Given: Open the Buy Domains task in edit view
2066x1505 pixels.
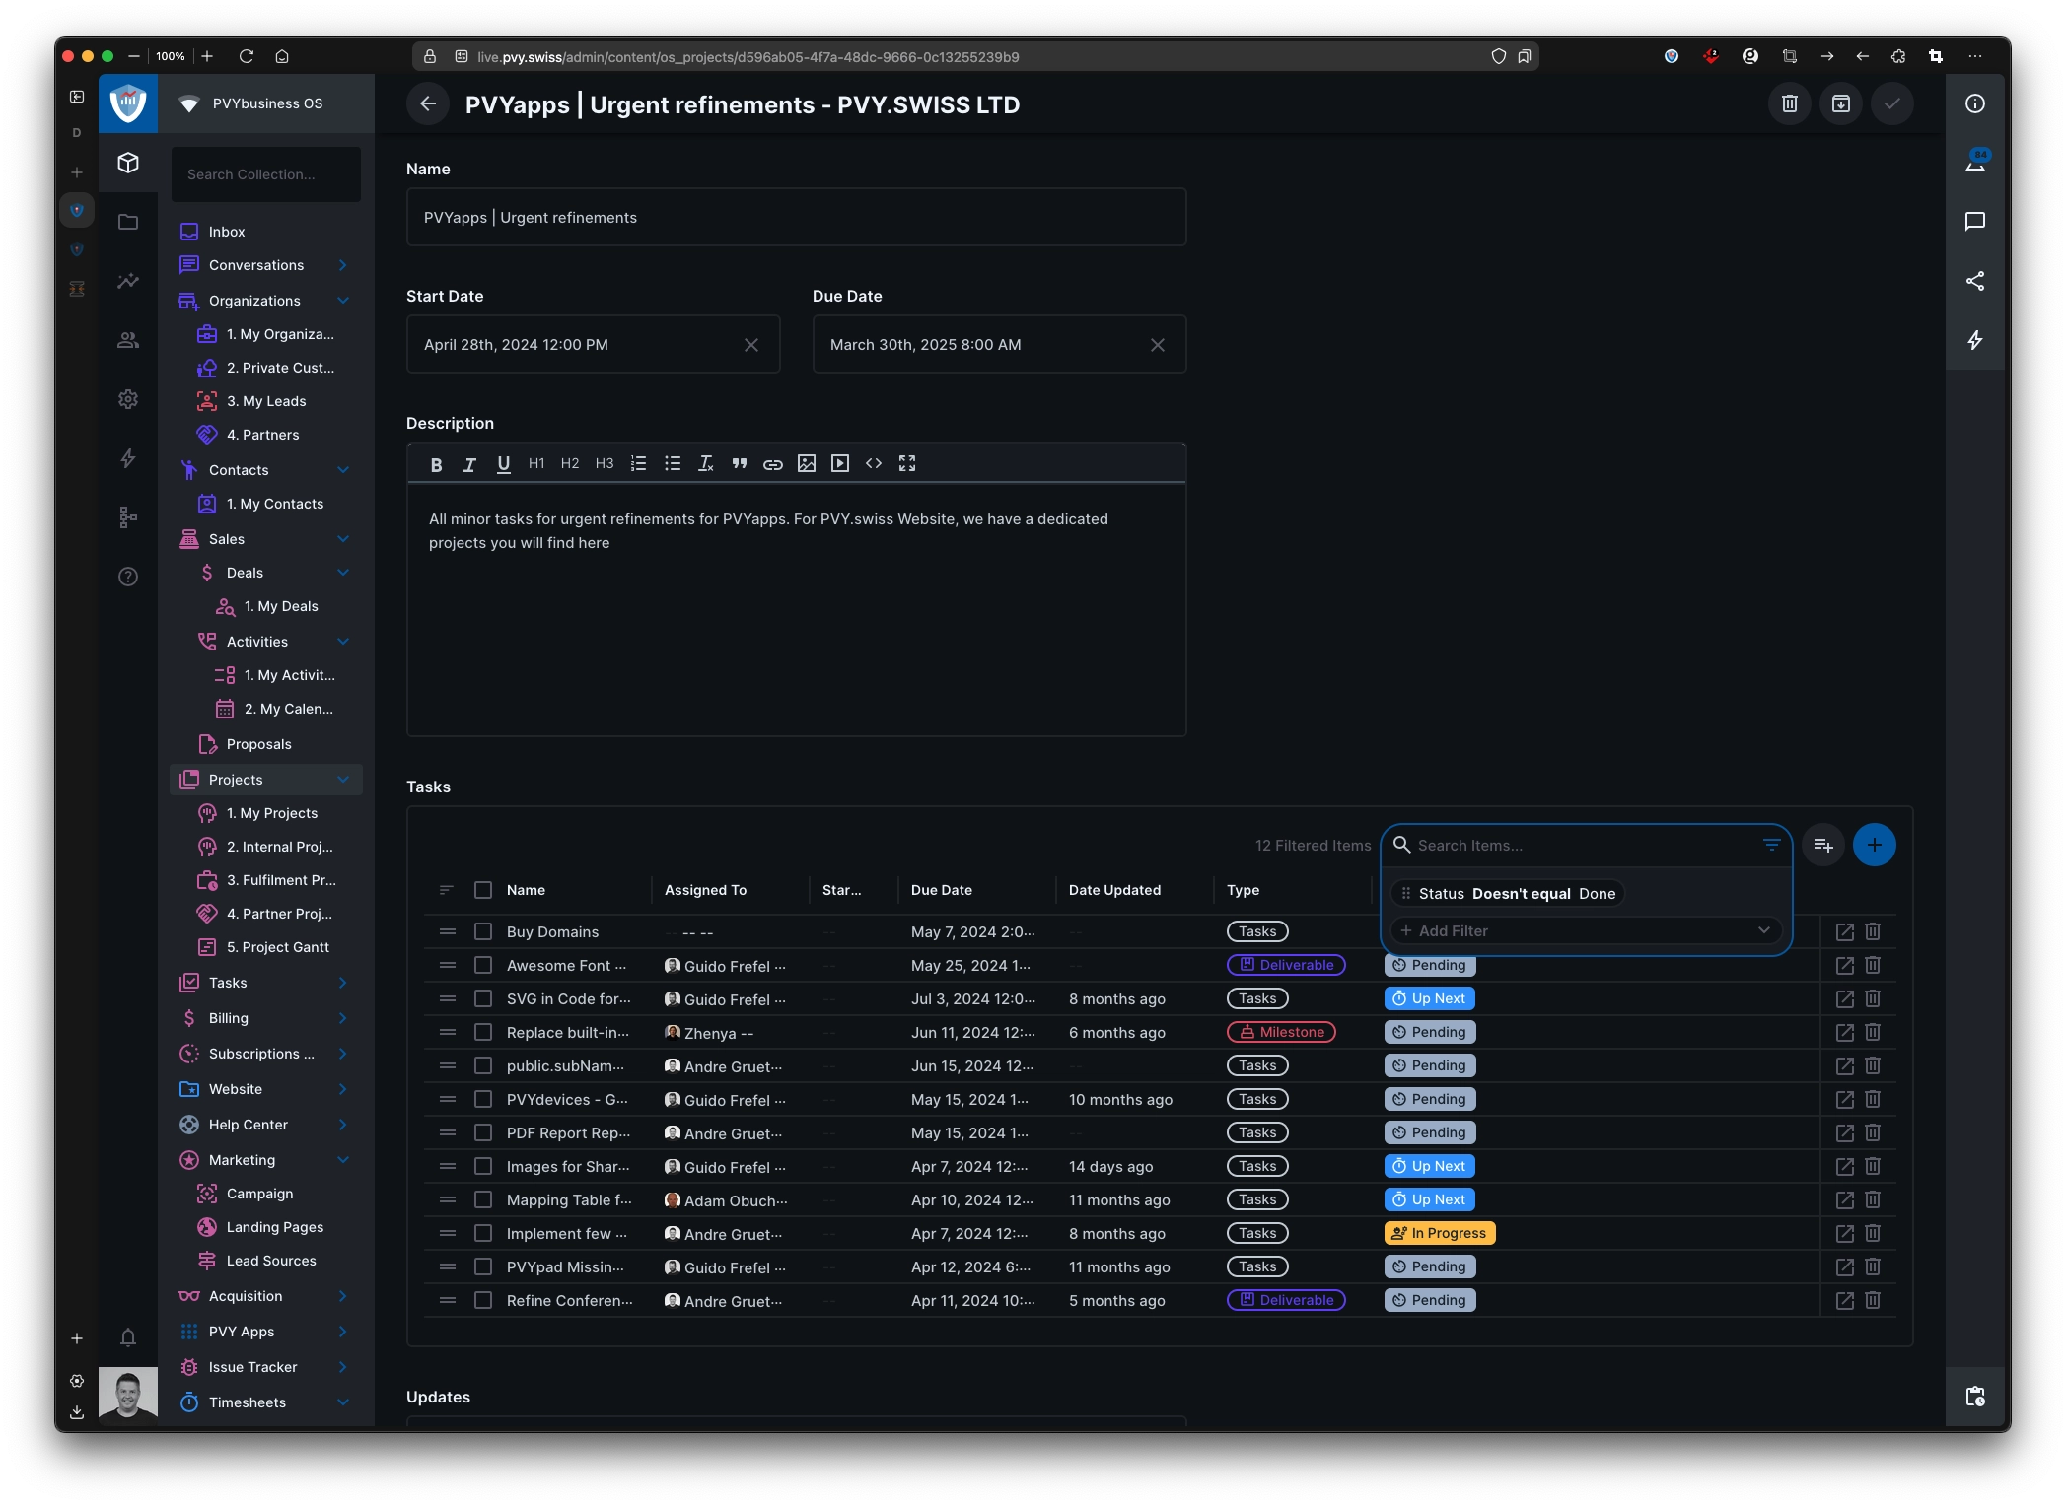Looking at the screenshot, I should click(1844, 931).
